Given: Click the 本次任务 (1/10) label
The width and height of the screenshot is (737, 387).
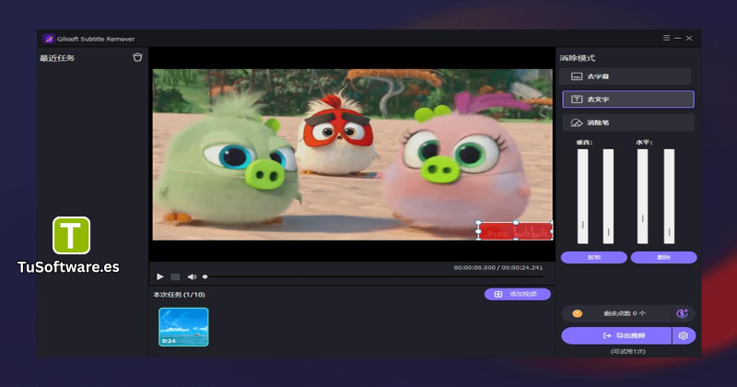Looking at the screenshot, I should 179,295.
